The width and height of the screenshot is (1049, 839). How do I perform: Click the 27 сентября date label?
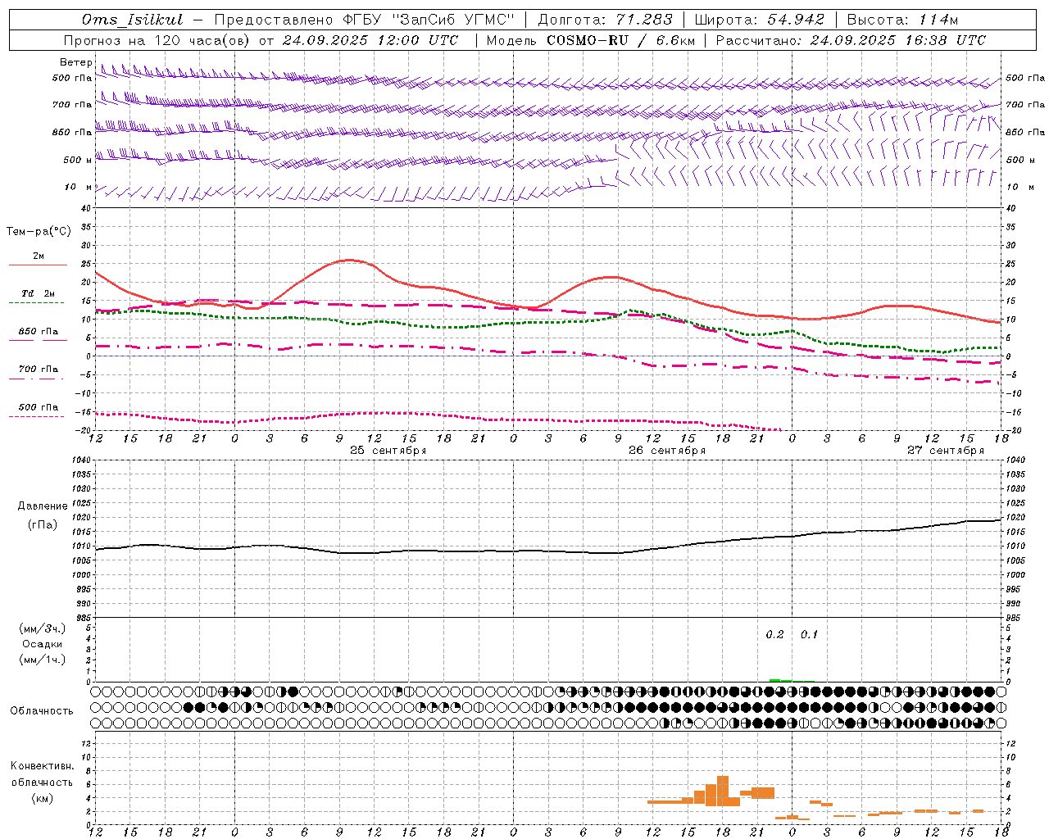click(945, 451)
